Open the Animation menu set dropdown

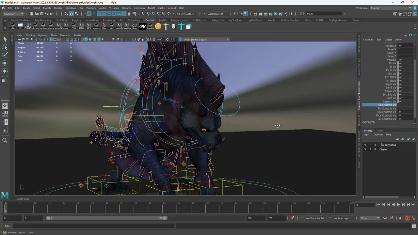tap(13, 14)
